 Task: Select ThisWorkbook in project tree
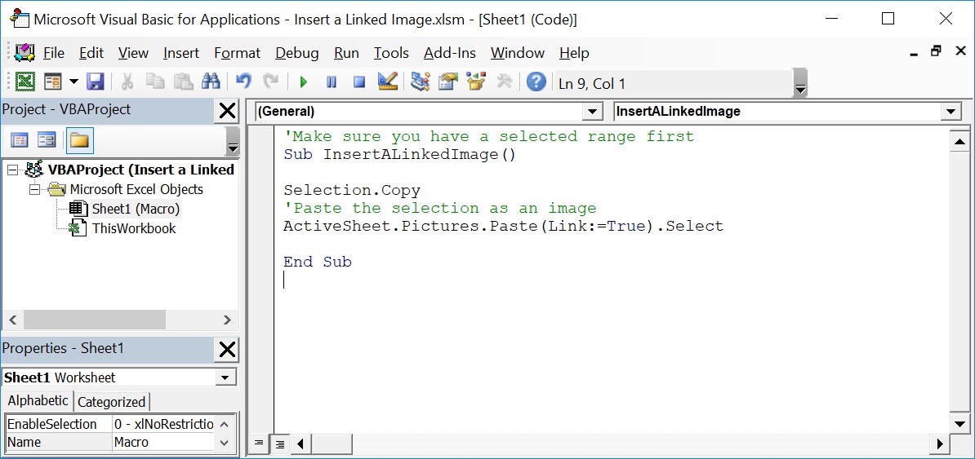(134, 228)
